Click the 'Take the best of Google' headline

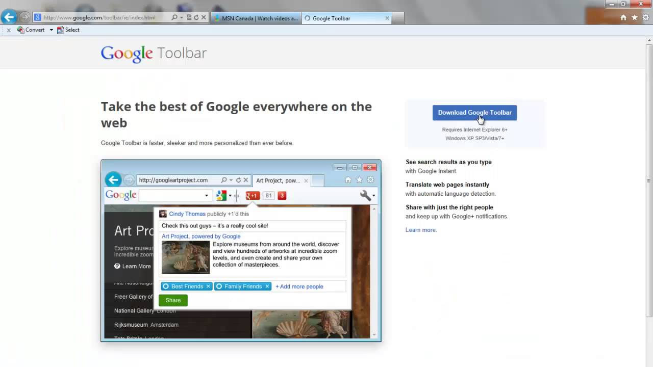[x=236, y=115]
